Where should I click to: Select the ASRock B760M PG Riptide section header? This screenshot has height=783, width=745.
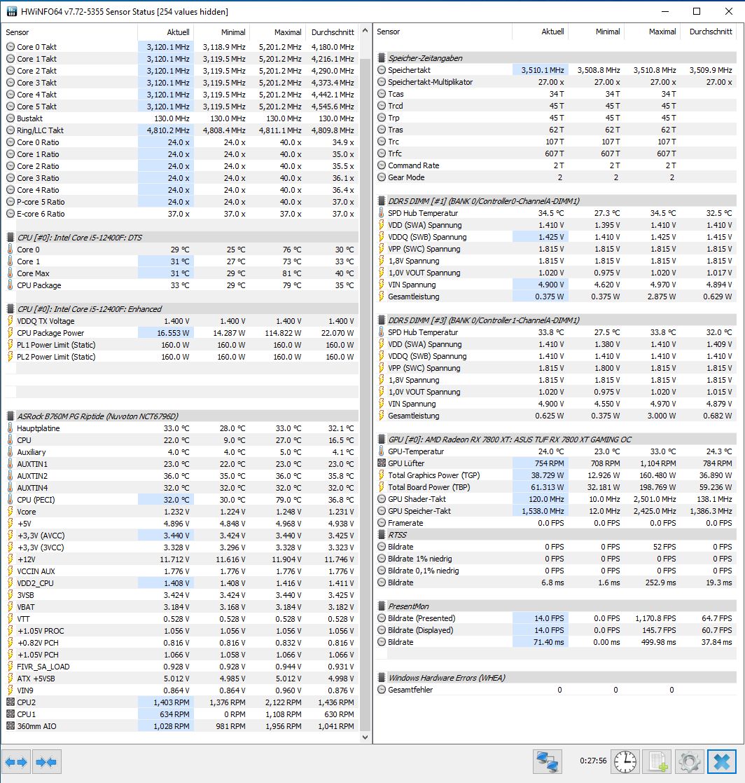coord(97,416)
